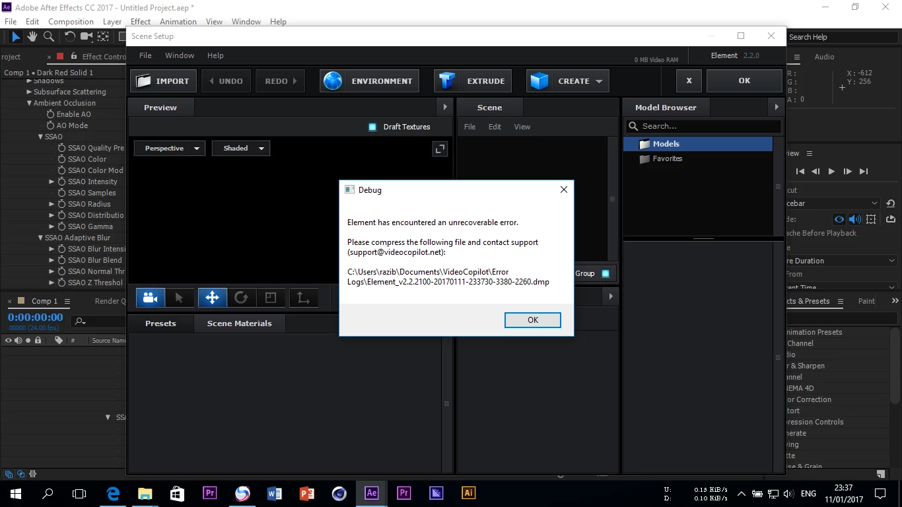The height and width of the screenshot is (507, 902).
Task: Expand the SSAO Radius property
Action: pos(52,204)
